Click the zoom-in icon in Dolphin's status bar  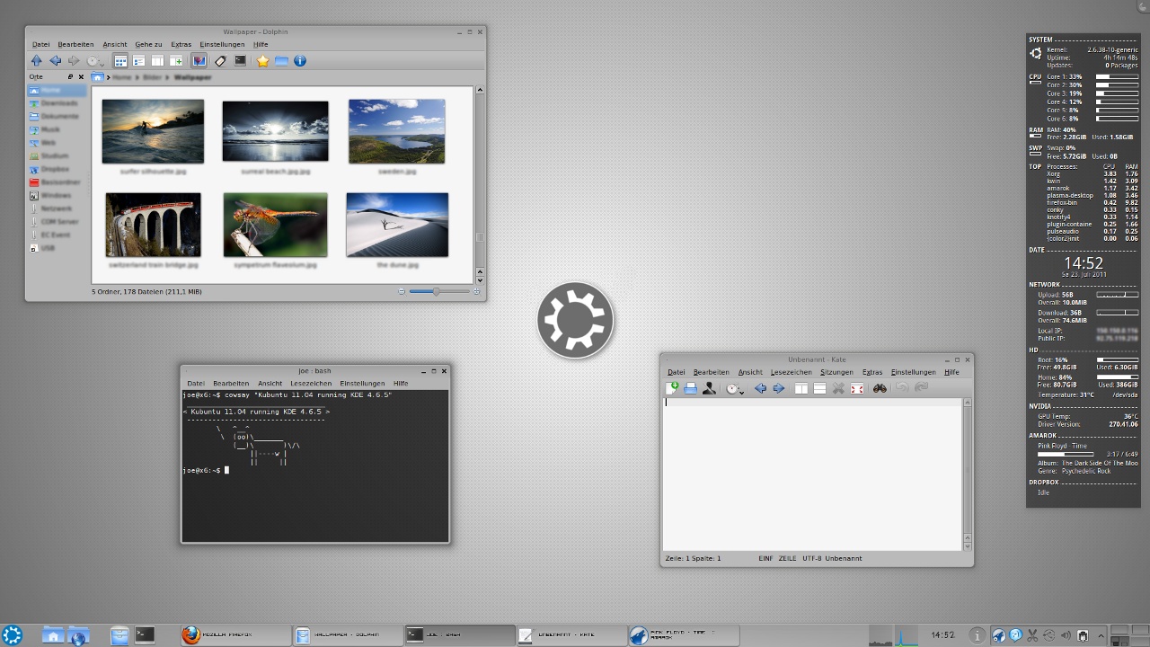tap(476, 291)
